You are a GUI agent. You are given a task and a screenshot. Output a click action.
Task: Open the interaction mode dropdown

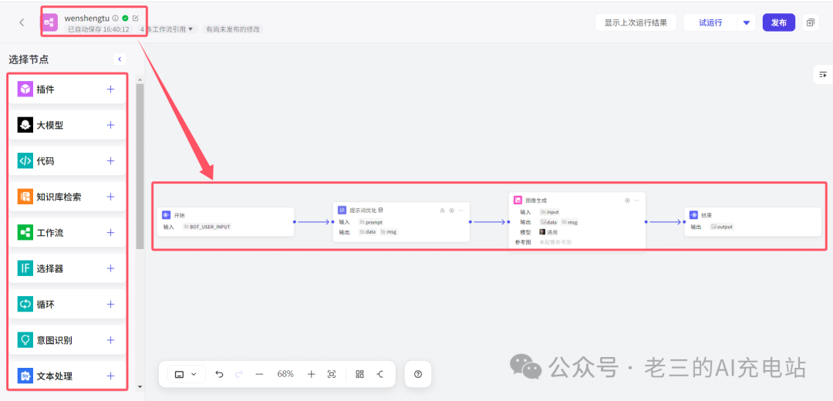[186, 374]
